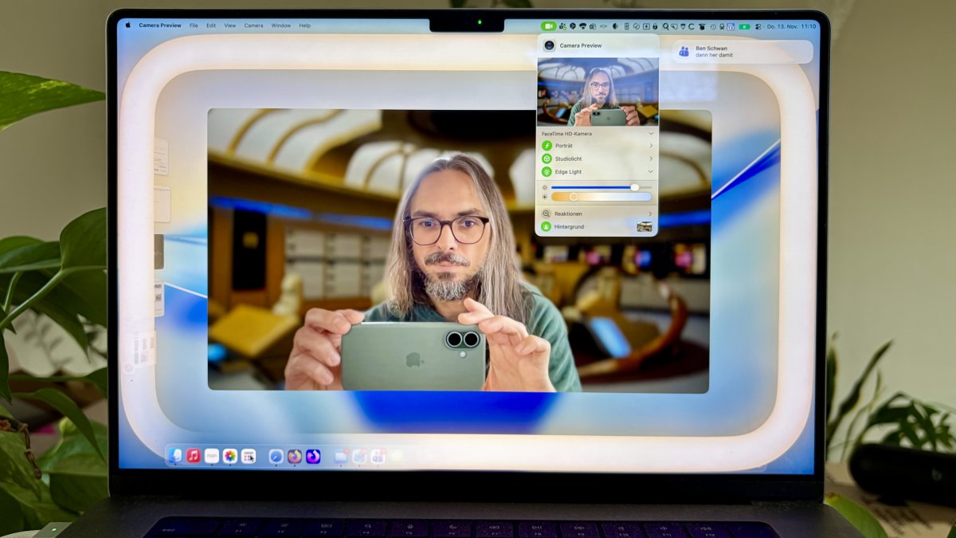Image resolution: width=956 pixels, height=538 pixels.
Task: Open the Camera menu
Action: pyautogui.click(x=253, y=25)
